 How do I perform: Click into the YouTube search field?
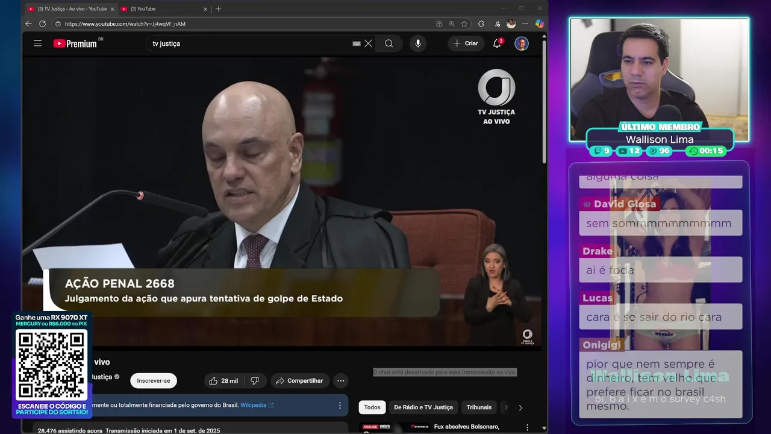point(250,43)
